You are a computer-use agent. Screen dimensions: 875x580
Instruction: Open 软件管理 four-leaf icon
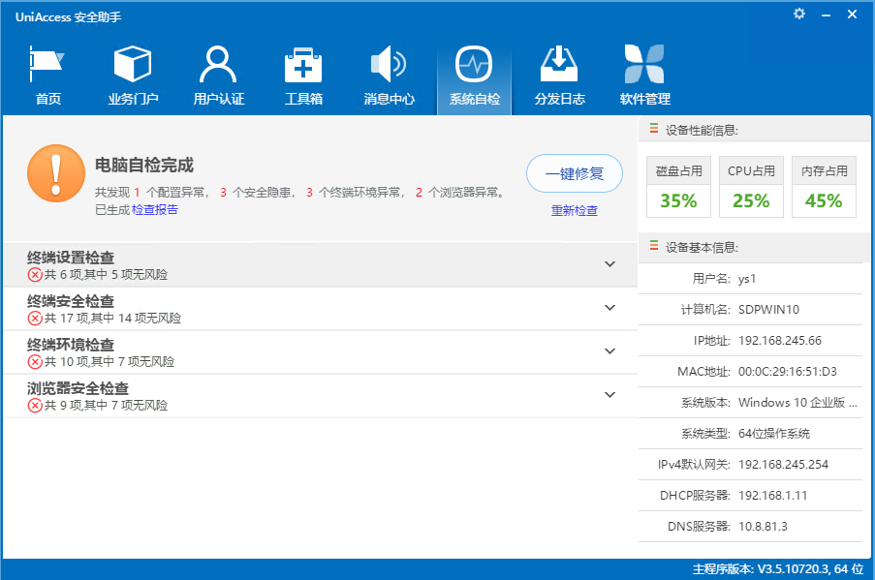tap(644, 66)
